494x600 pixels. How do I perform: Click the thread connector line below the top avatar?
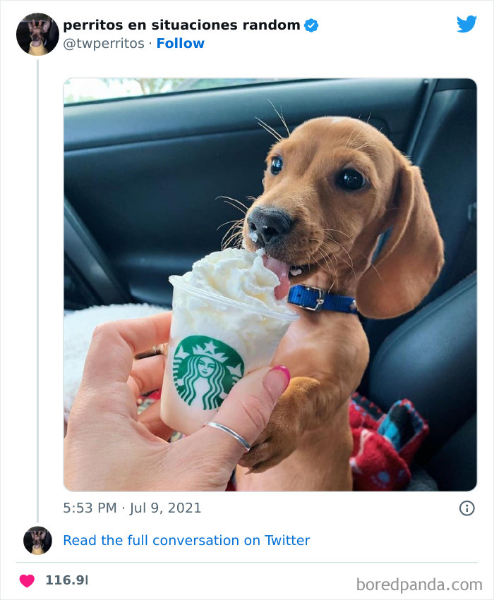(37, 282)
